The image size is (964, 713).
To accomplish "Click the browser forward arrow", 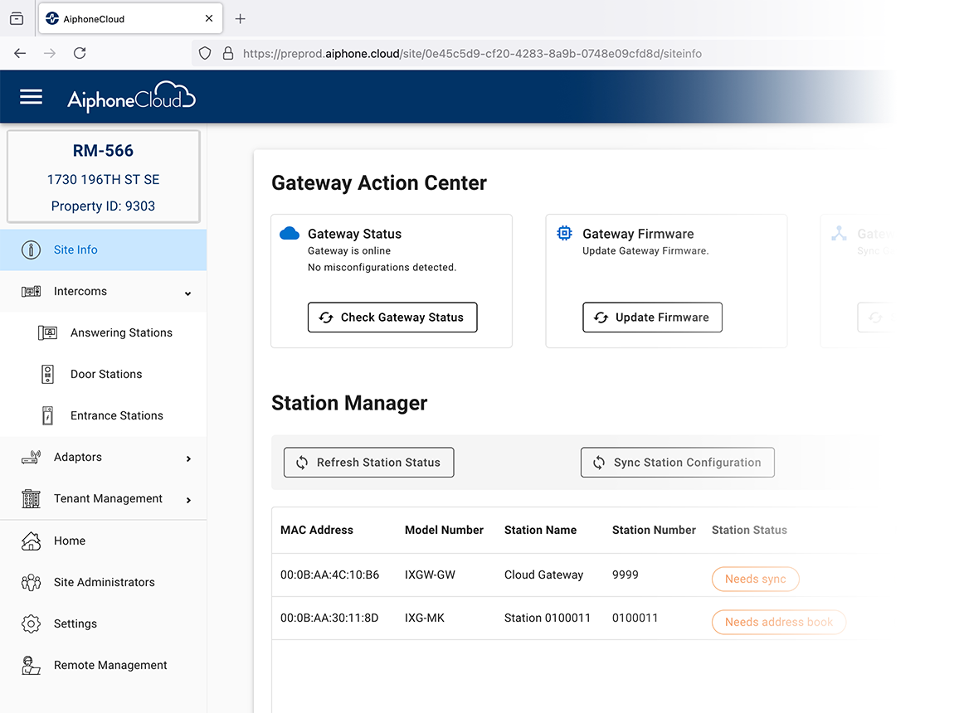I will 50,53.
